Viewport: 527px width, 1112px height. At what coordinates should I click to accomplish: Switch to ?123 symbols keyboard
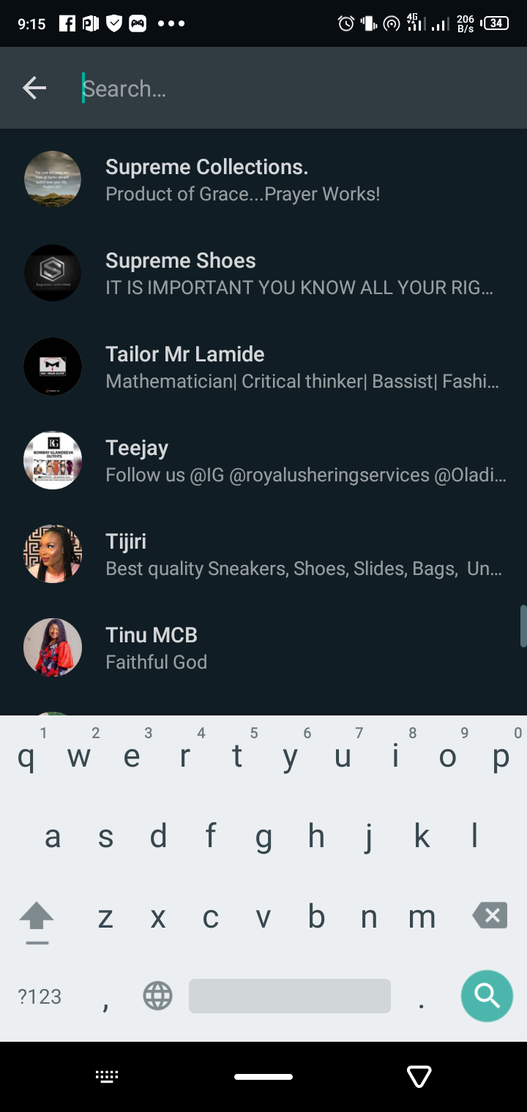pyautogui.click(x=40, y=996)
